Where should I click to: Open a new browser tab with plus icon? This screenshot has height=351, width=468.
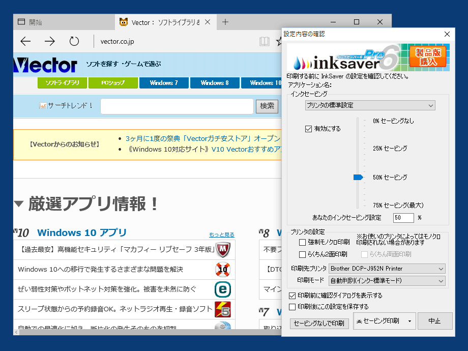(x=225, y=22)
